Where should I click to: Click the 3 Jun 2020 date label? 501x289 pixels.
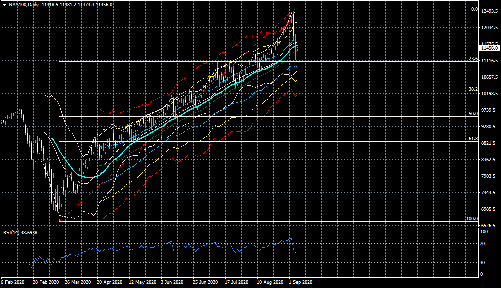tap(172, 282)
